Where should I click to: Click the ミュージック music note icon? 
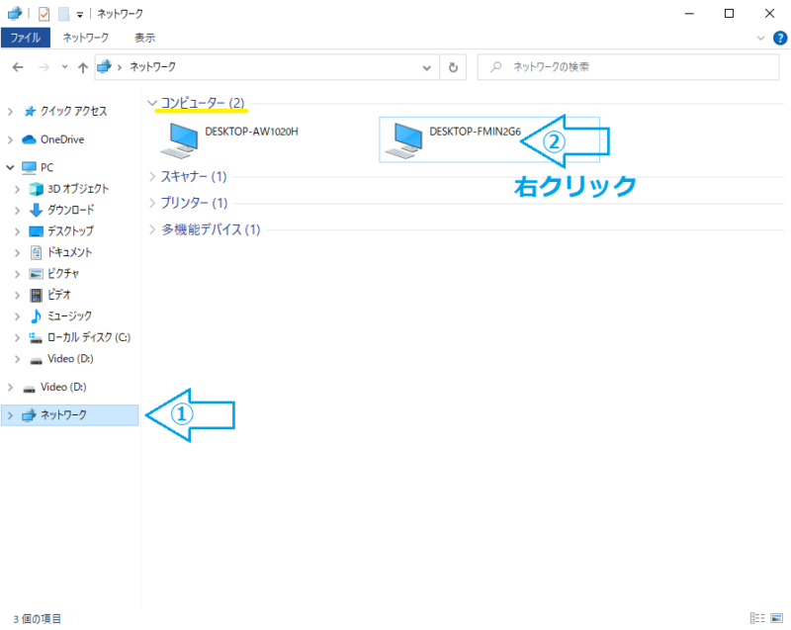pyautogui.click(x=36, y=315)
